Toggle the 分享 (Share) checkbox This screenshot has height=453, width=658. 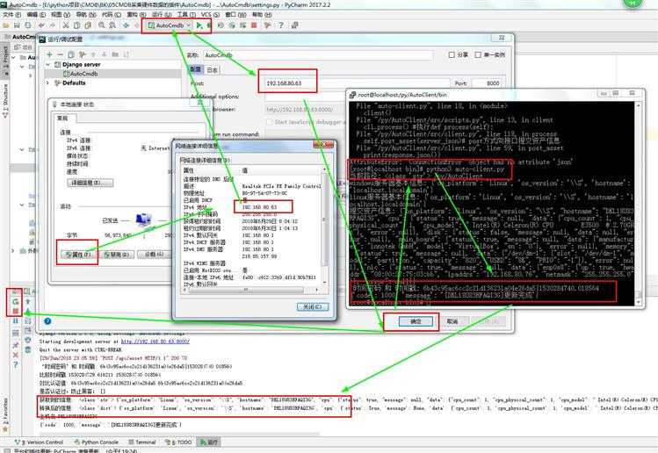452,55
